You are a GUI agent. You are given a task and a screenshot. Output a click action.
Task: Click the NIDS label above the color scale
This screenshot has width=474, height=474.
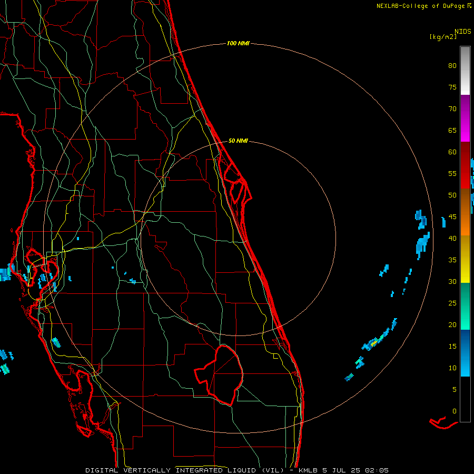462,32
